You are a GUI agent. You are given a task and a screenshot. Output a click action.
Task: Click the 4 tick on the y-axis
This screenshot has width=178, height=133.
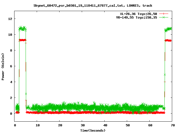[11, 82]
